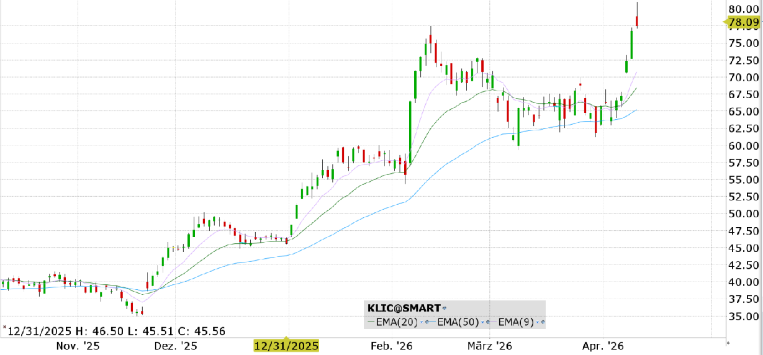Click the highlighted 78.09 current price tag
763x355 pixels.
tap(743, 22)
